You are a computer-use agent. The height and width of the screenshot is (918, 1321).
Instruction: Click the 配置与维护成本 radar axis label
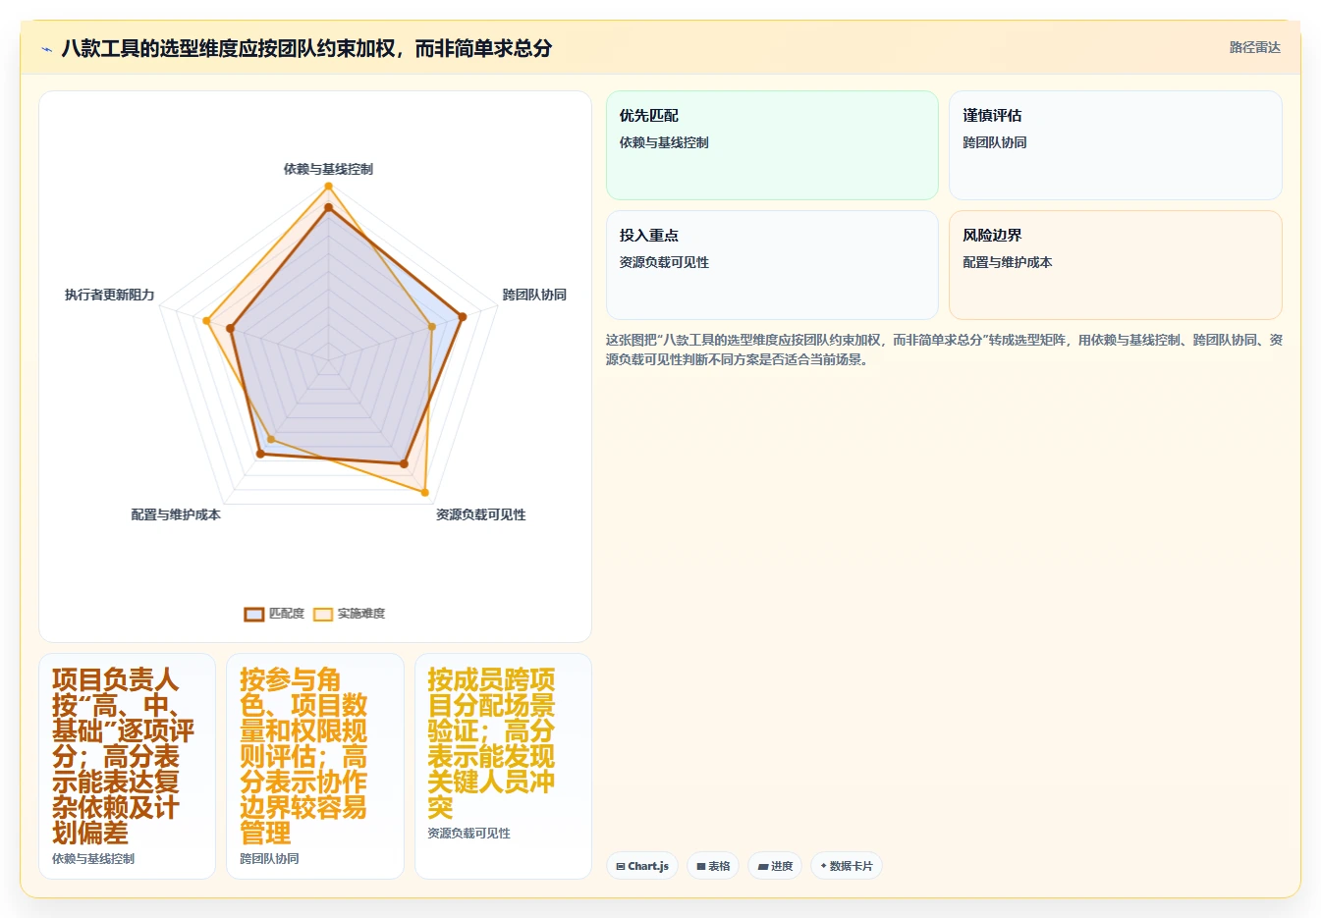click(x=176, y=514)
